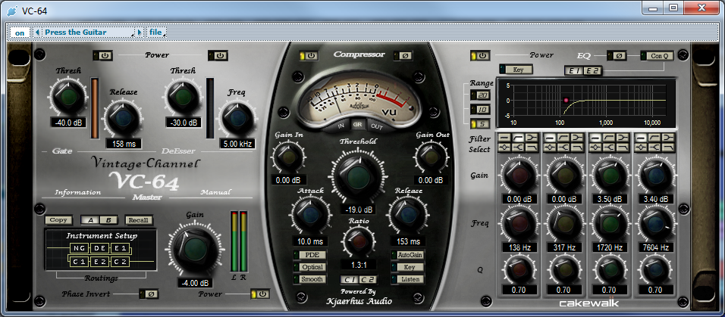
Task: Click the compressor Key button
Action: (x=408, y=267)
